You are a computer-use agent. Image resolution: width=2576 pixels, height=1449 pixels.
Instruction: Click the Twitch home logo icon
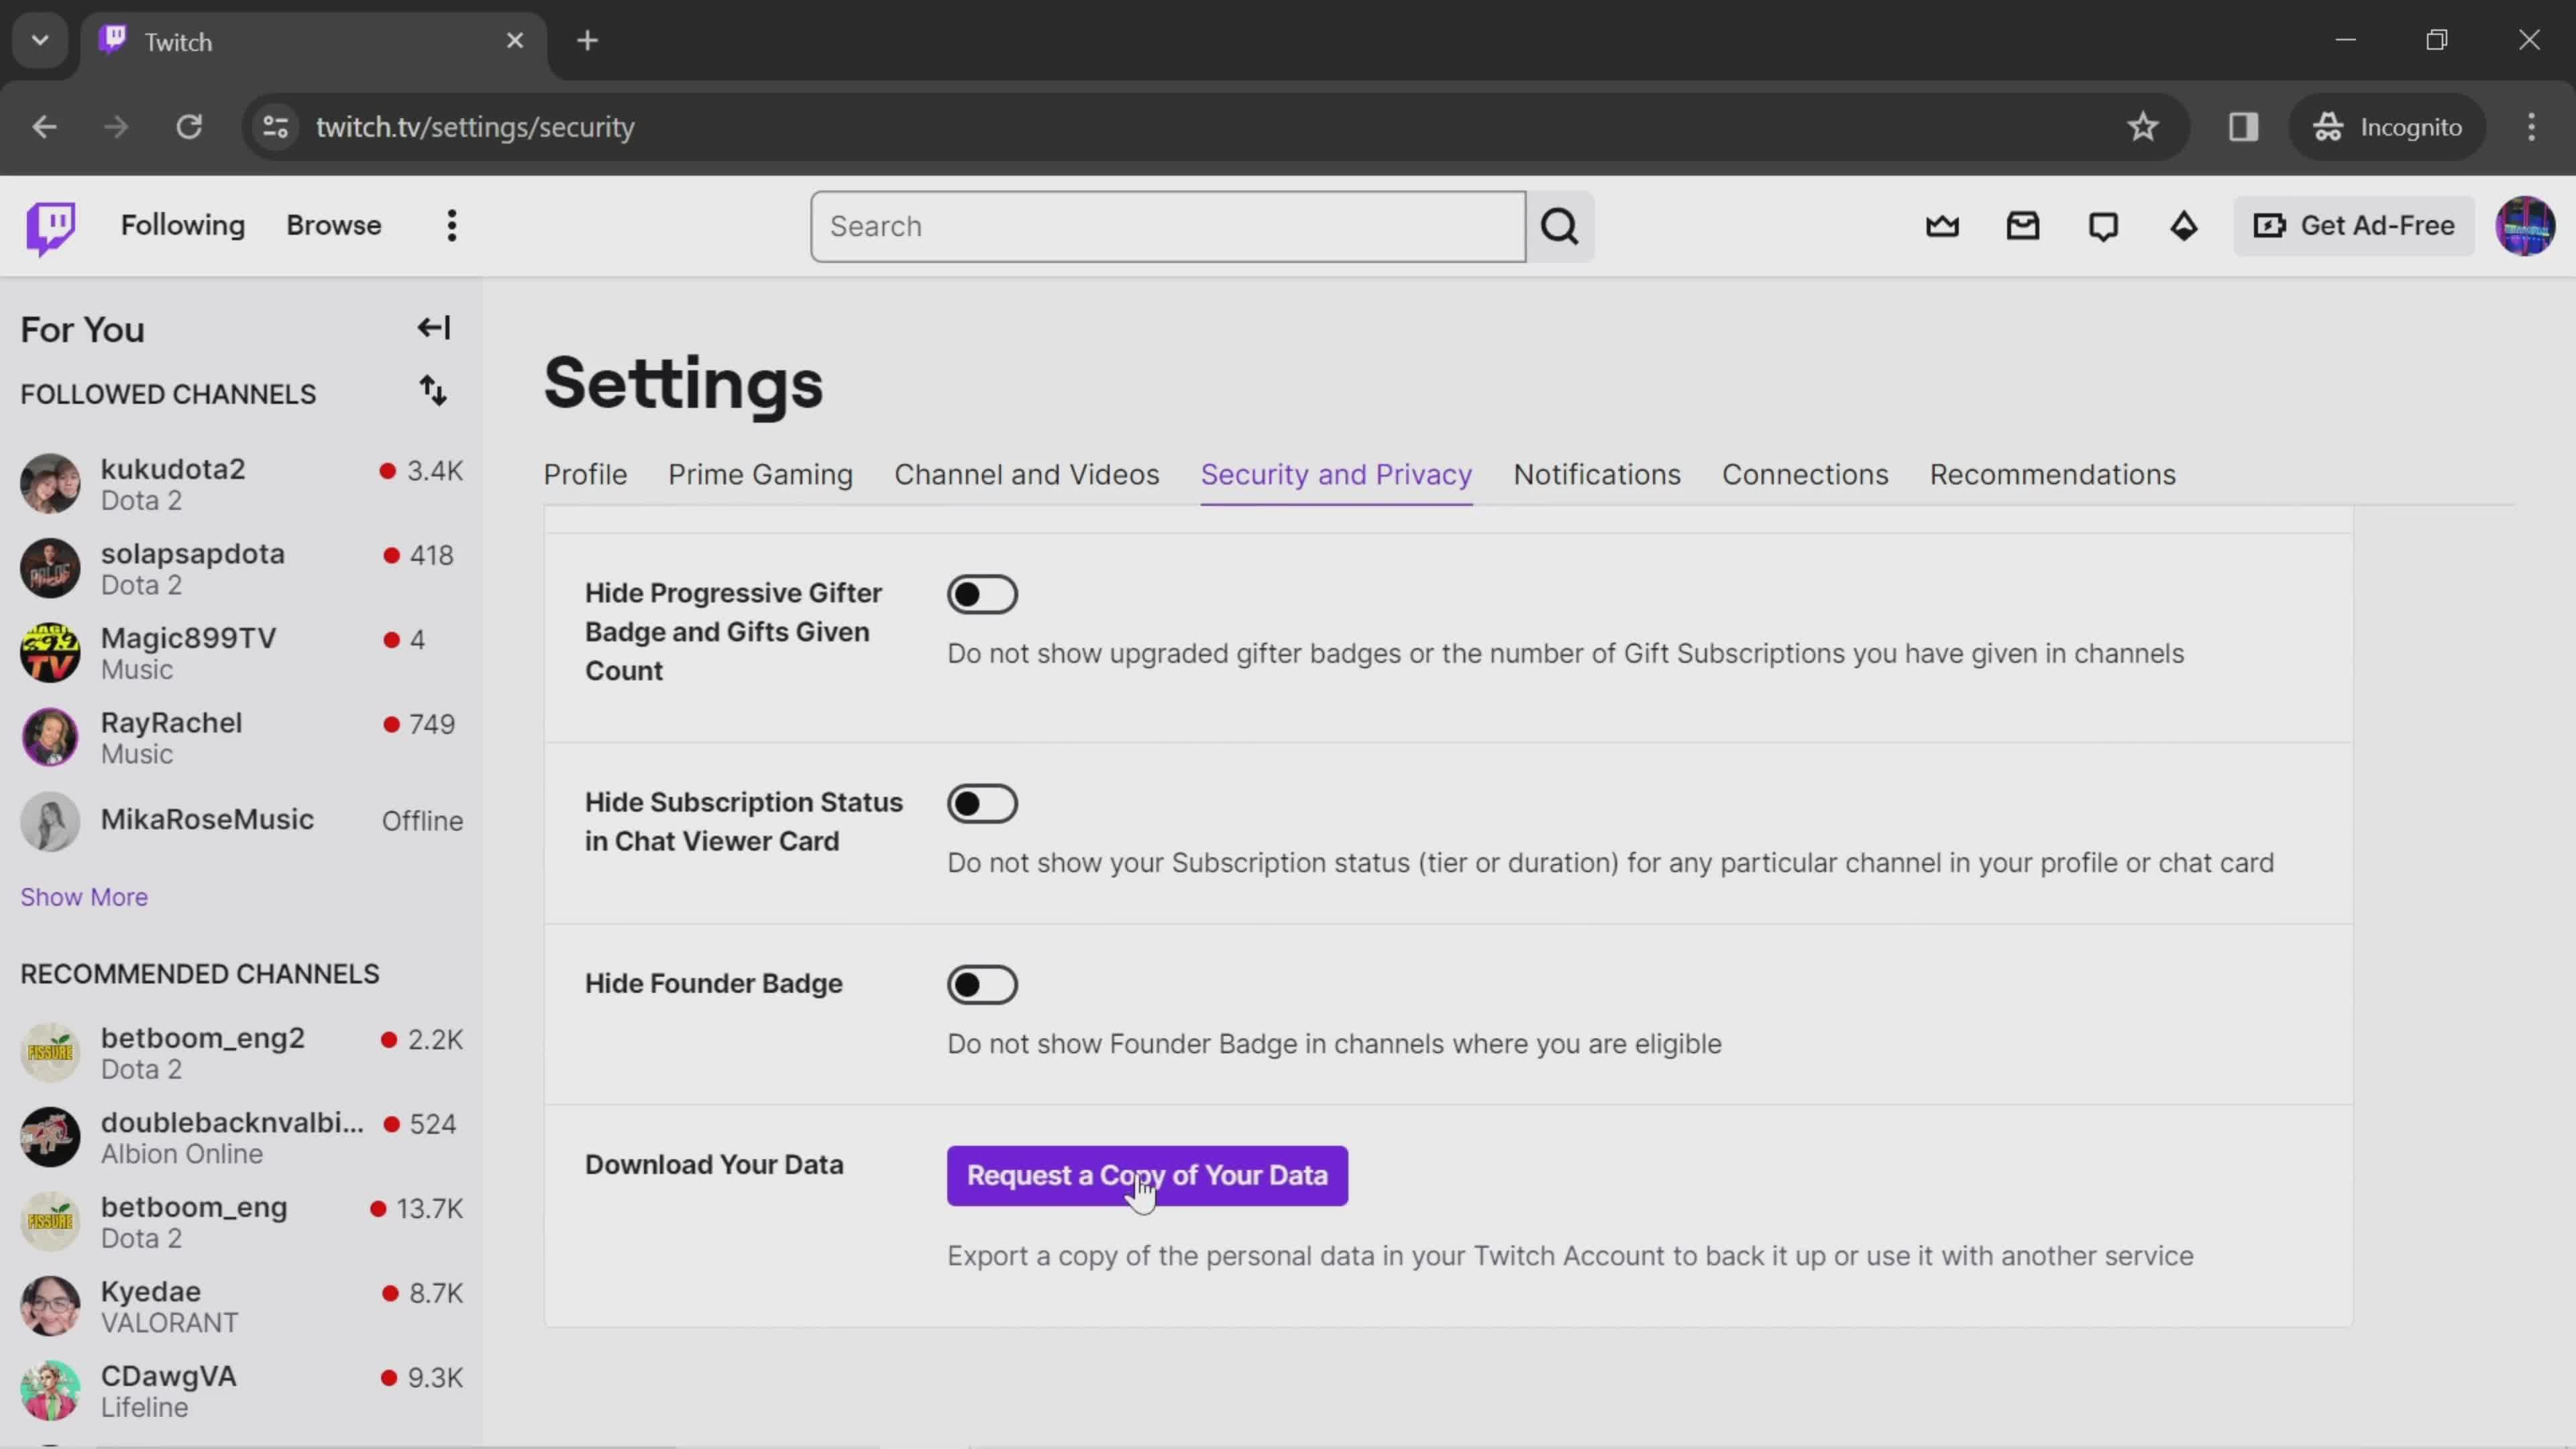(50, 225)
